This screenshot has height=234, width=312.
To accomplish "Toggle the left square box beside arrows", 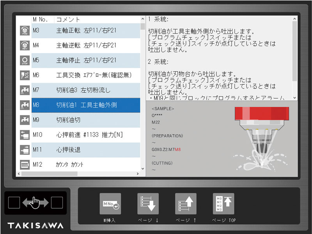I will 14,202.
